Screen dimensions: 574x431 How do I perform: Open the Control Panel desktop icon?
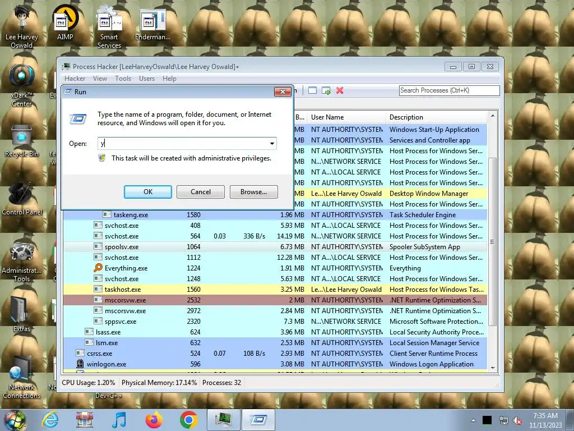pyautogui.click(x=22, y=199)
